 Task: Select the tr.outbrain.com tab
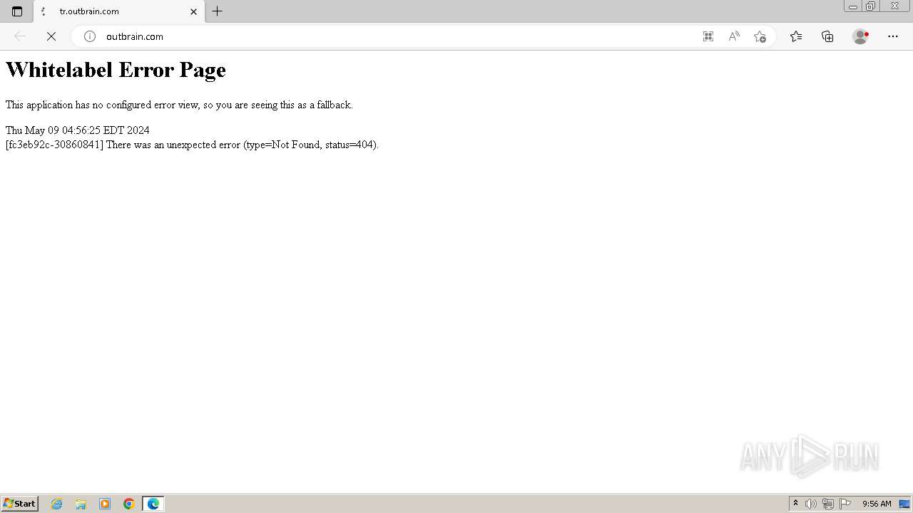click(x=119, y=11)
